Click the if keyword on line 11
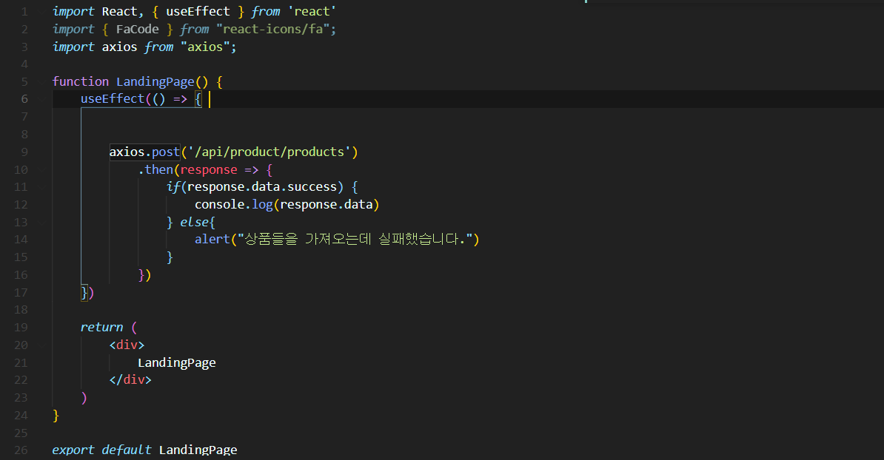884x460 pixels. point(173,187)
